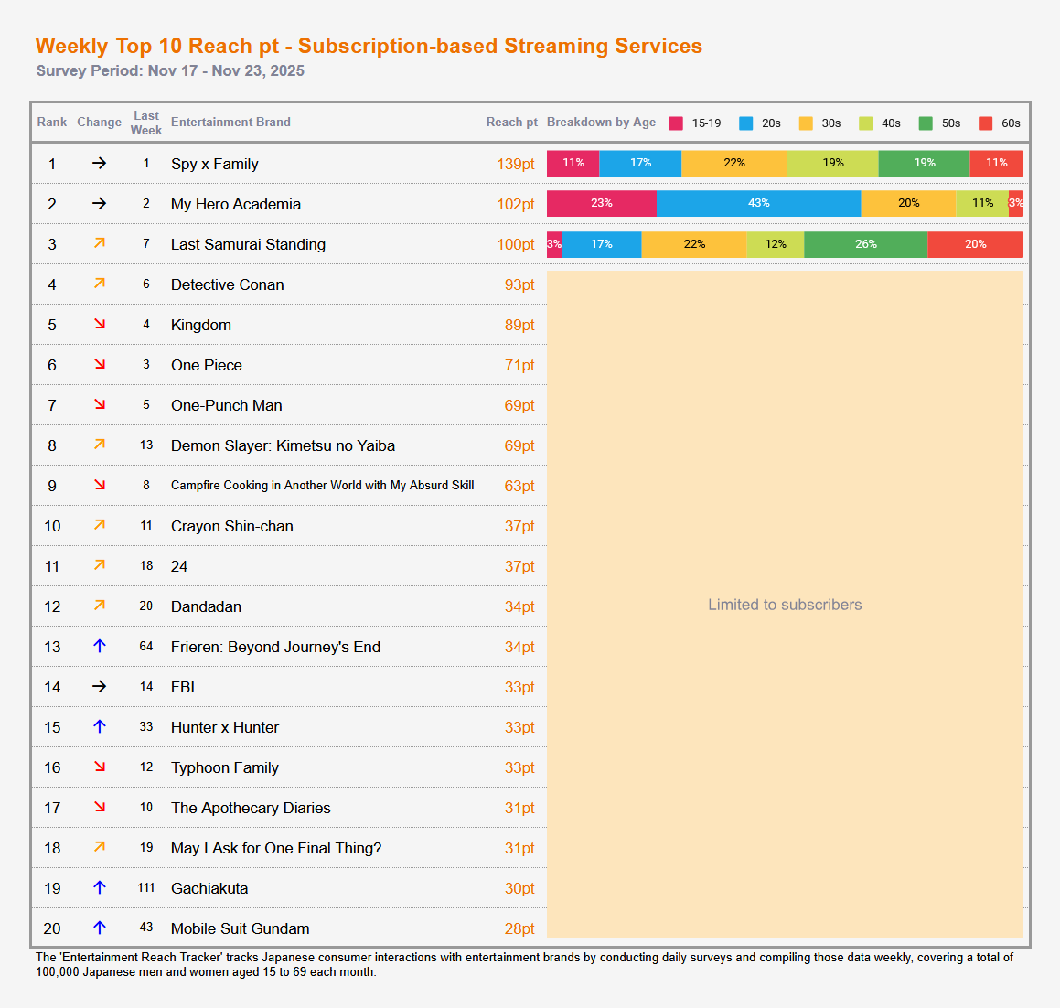This screenshot has width=1060, height=1008.
Task: Click the 139pt reach value
Action: point(516,164)
